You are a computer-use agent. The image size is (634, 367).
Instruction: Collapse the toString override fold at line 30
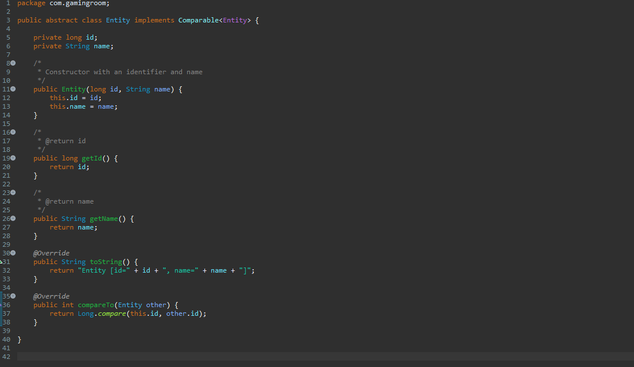13,253
